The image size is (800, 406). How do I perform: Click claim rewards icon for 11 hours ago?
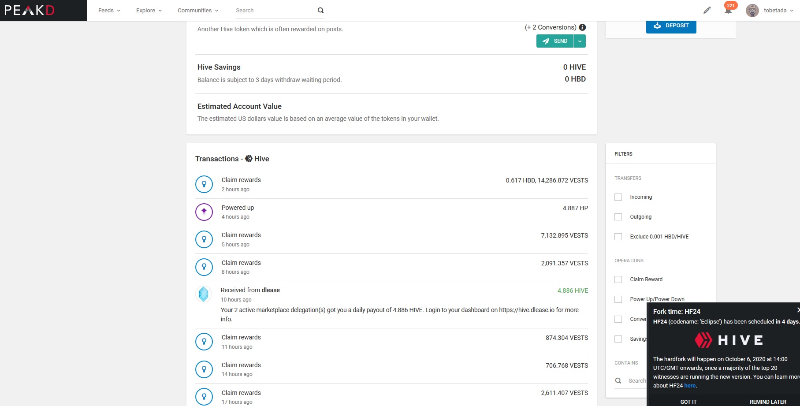[204, 342]
